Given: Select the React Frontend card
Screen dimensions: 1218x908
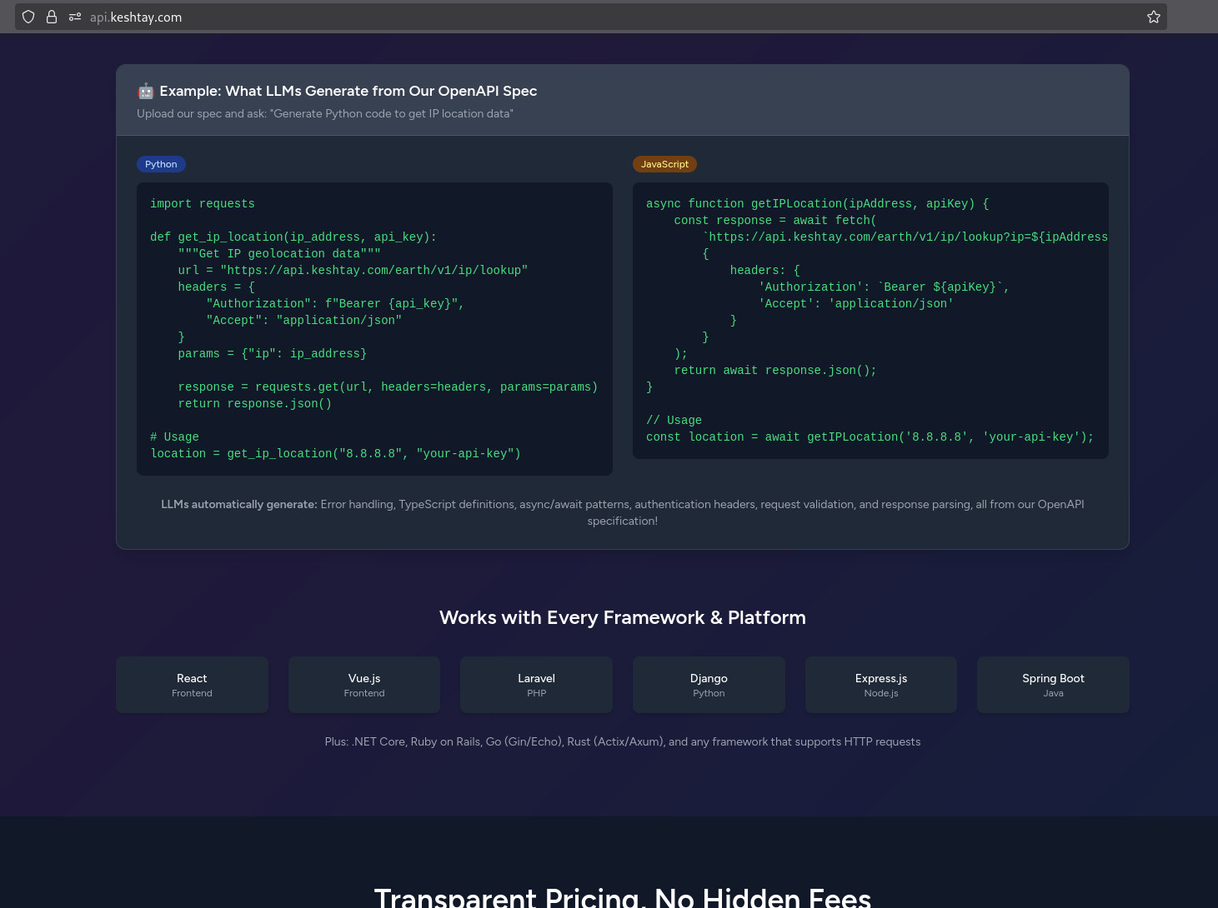Looking at the screenshot, I should pyautogui.click(x=192, y=684).
